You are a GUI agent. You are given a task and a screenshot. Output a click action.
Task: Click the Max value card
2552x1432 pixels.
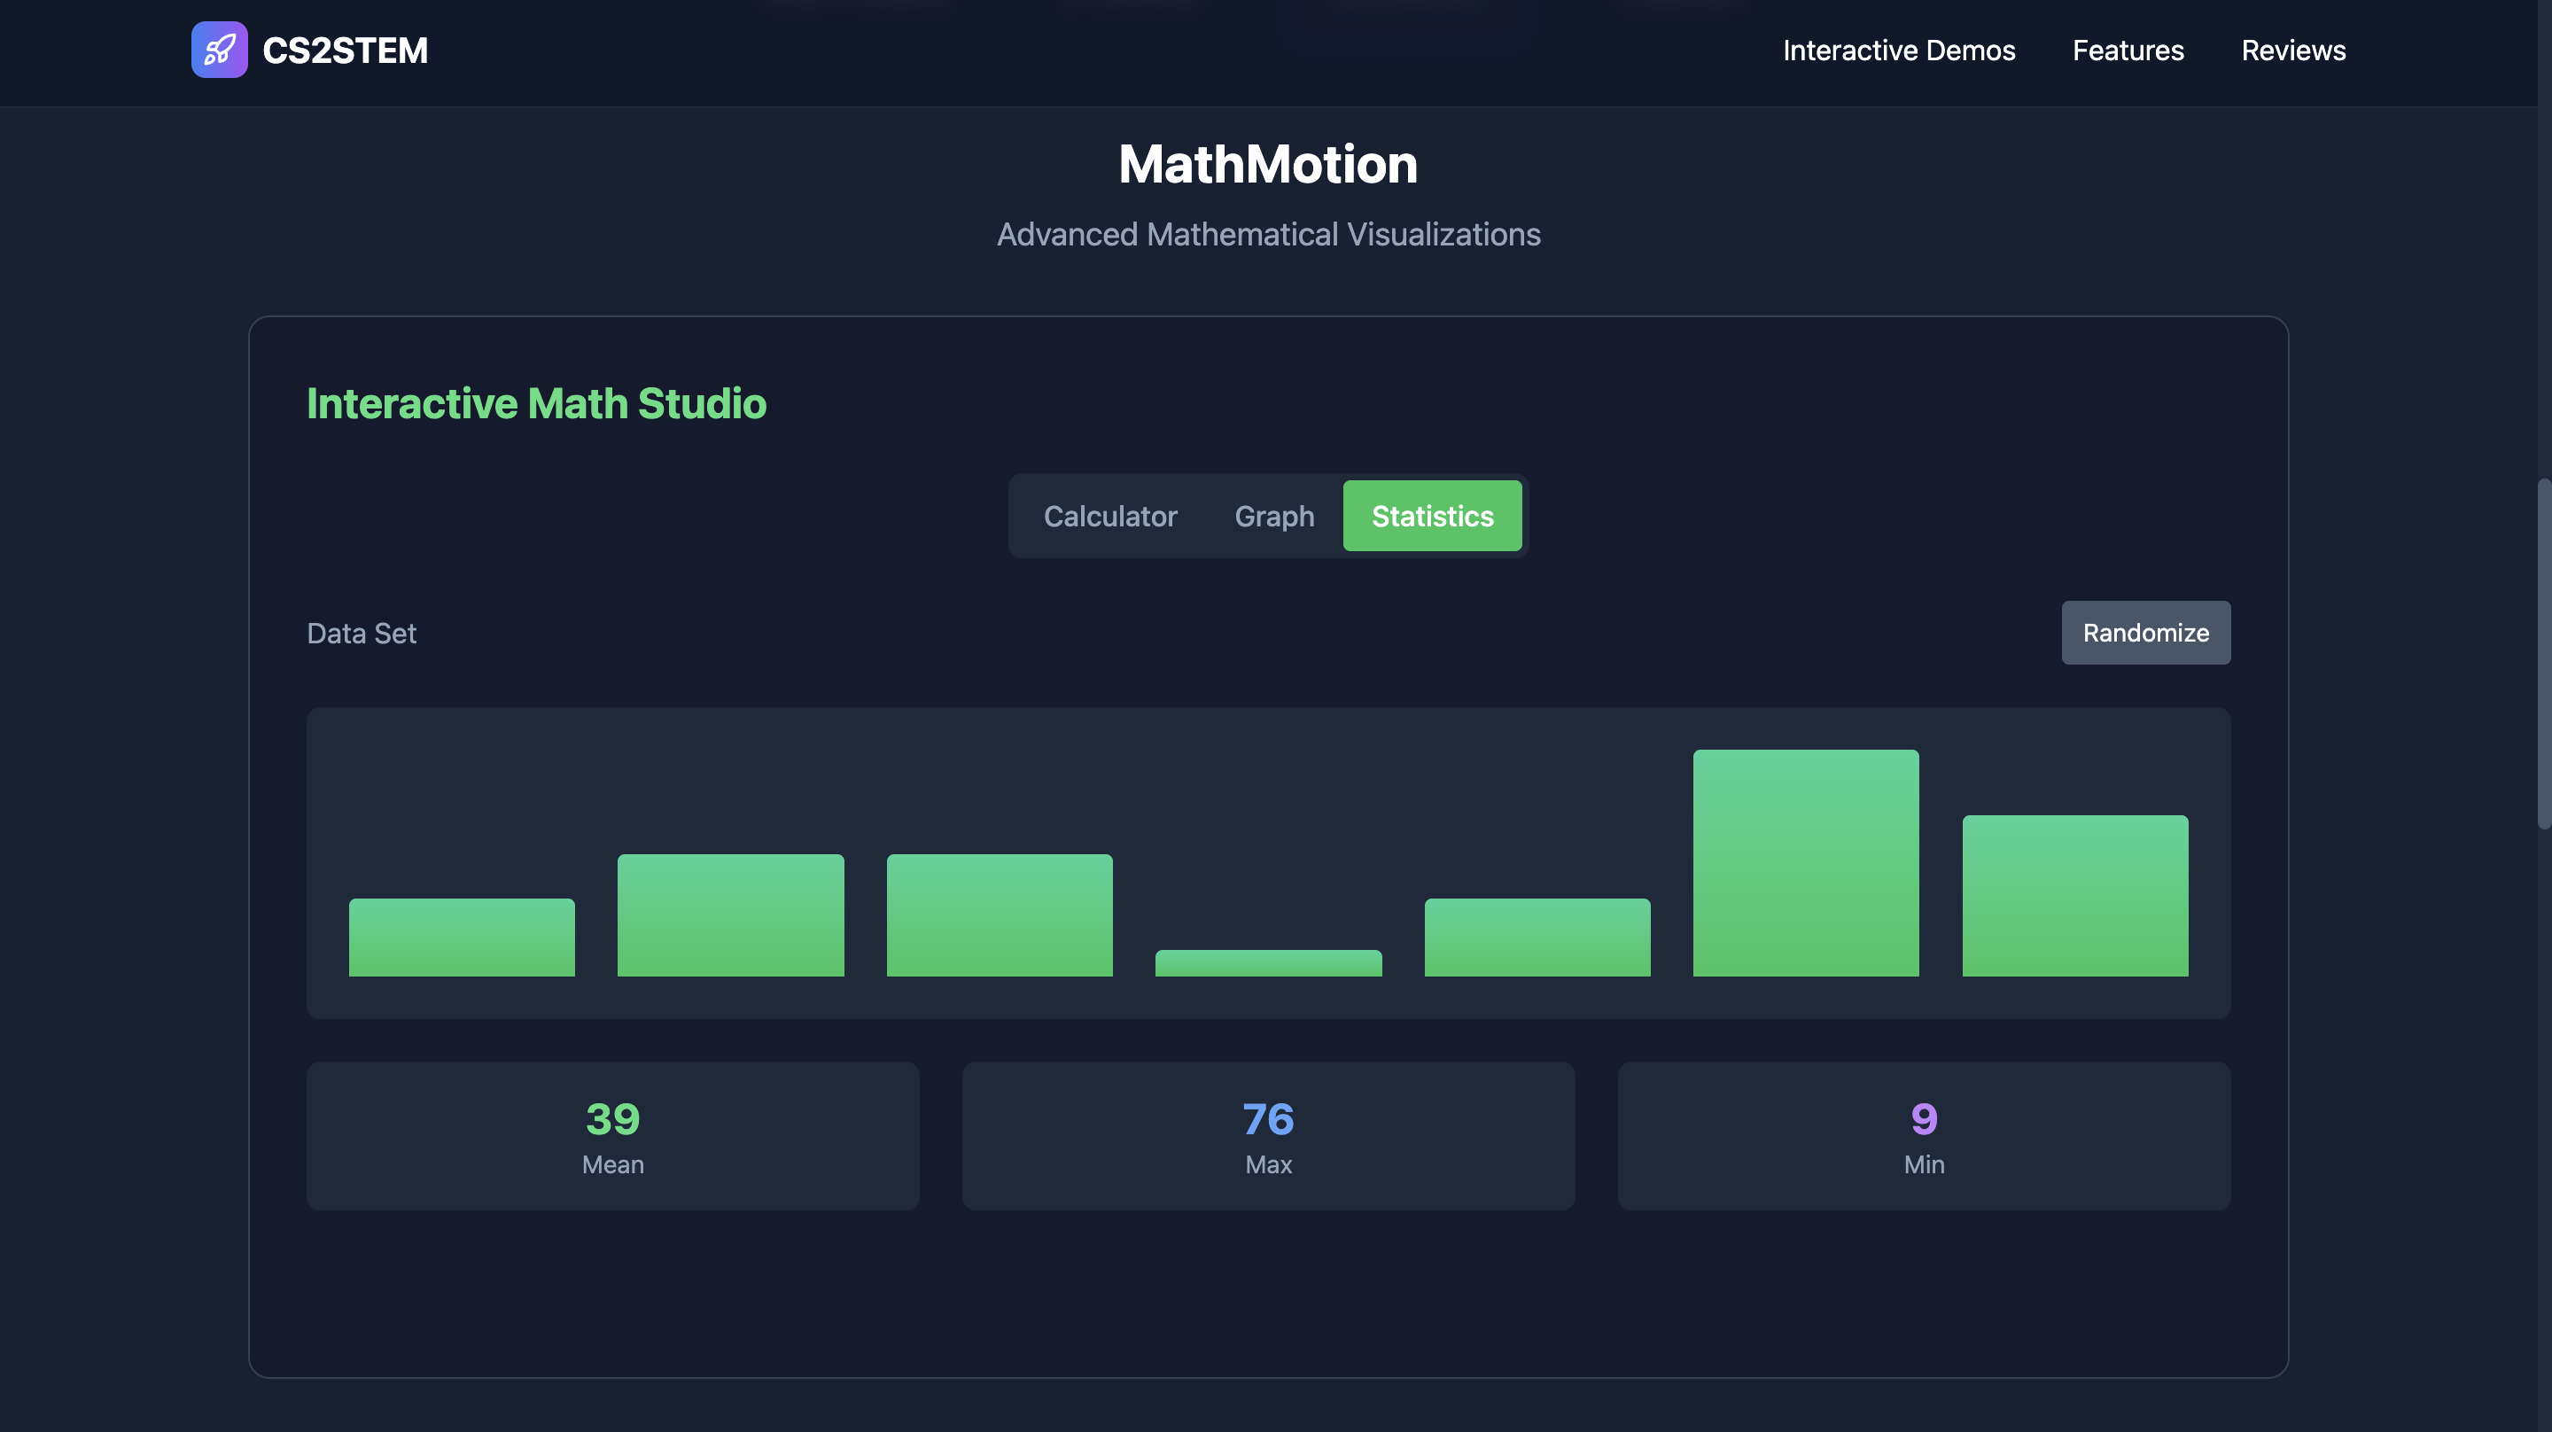1268,1136
